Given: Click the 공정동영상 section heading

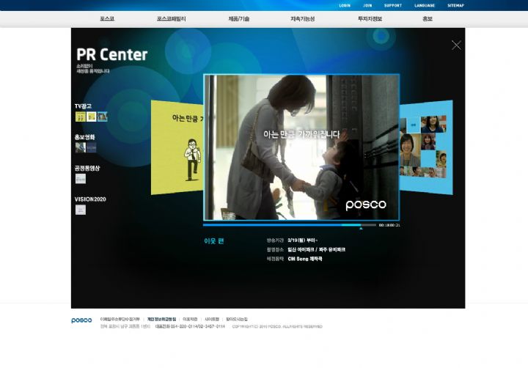Looking at the screenshot, I should (x=87, y=168).
